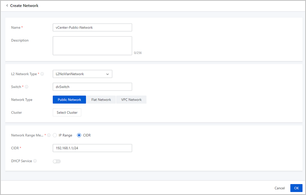
Task: Select the CIDR radio button
Action: pyautogui.click(x=79, y=135)
